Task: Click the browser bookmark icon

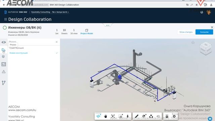Action: [x=197, y=5]
